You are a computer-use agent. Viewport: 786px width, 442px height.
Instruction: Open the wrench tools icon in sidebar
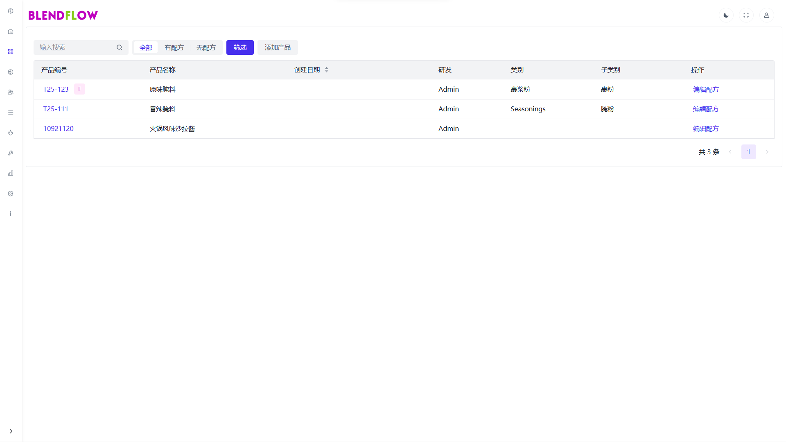[x=11, y=153]
